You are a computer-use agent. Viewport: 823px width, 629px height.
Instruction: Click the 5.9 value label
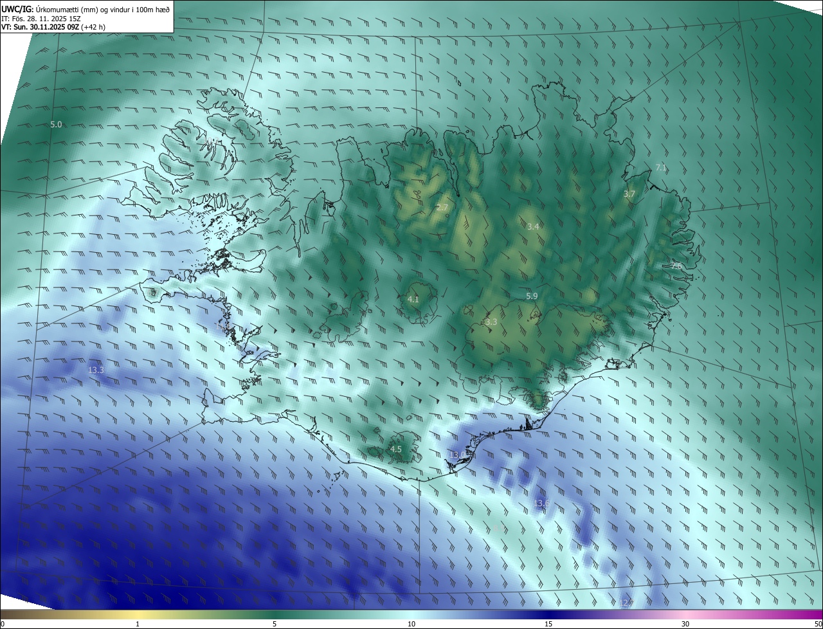coord(532,296)
